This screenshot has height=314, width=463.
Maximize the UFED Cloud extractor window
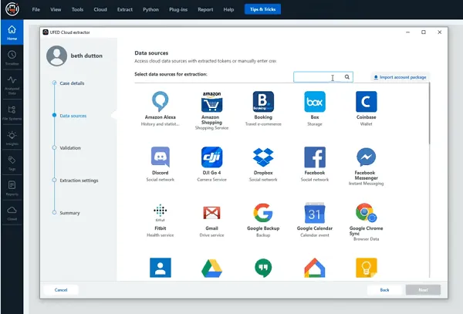[x=424, y=32]
